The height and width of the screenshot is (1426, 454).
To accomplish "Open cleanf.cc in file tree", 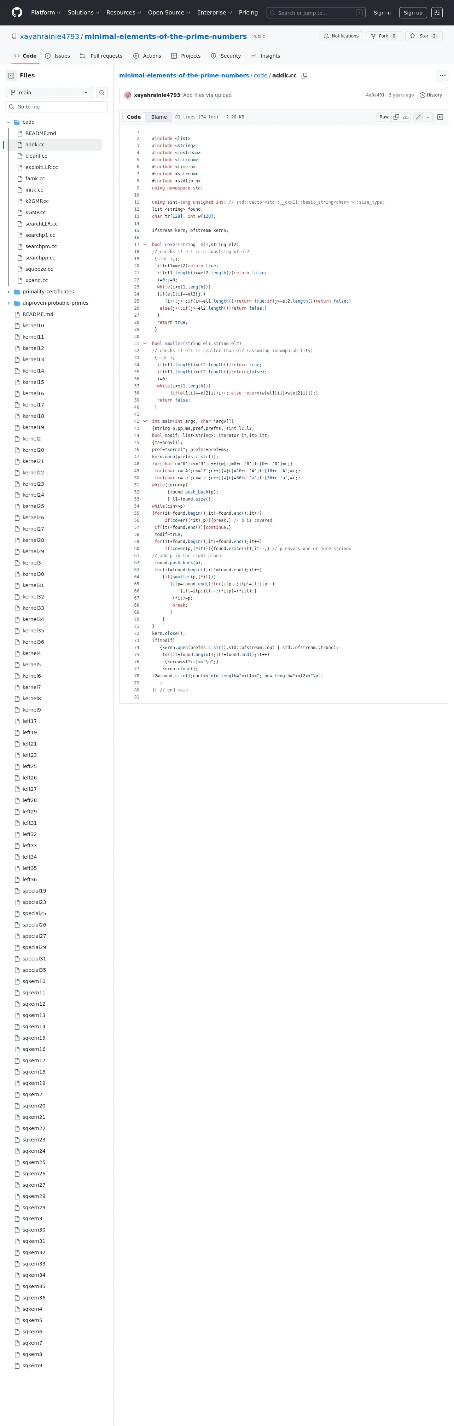I will pos(36,156).
